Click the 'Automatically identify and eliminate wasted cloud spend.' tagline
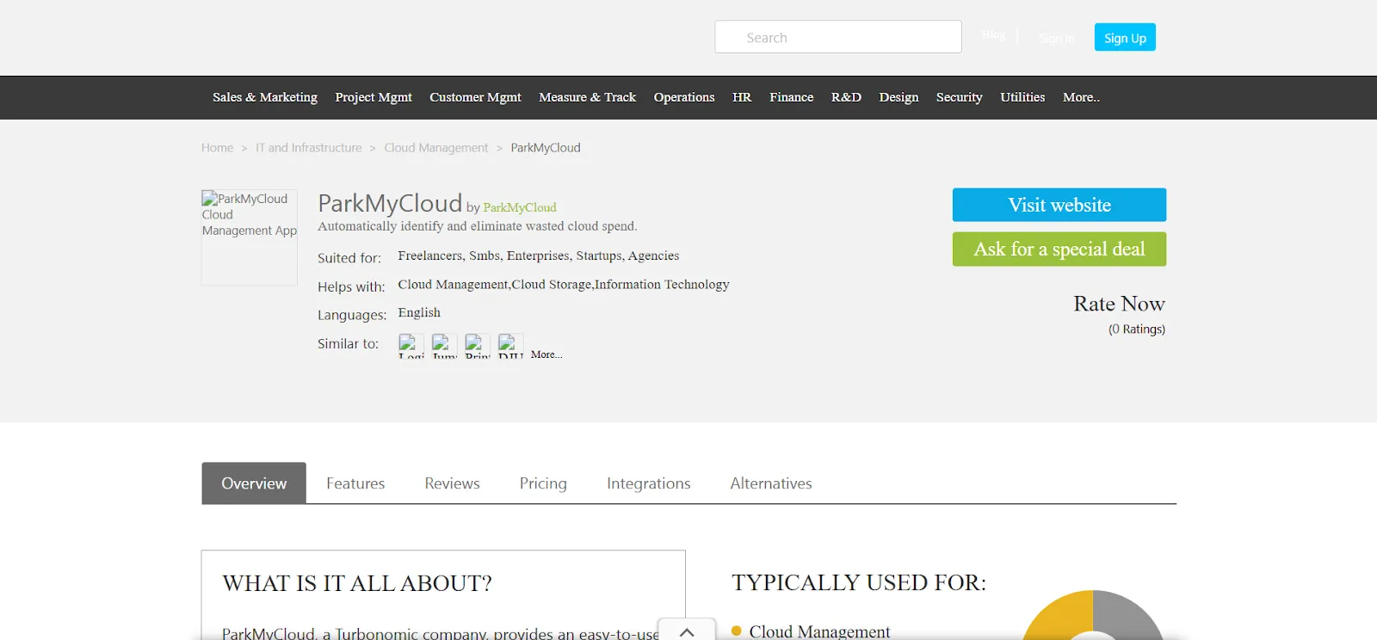The width and height of the screenshot is (1377, 640). tap(478, 226)
